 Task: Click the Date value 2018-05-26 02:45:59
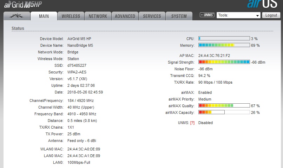pyautogui.click(x=85, y=92)
